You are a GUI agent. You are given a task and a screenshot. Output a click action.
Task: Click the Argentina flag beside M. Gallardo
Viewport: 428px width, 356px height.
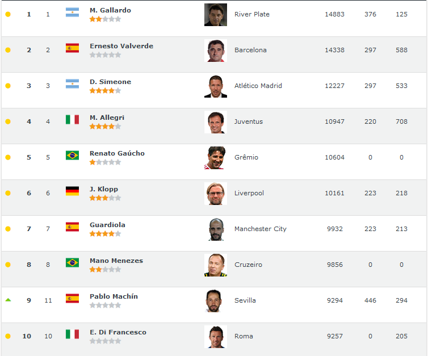click(x=72, y=12)
